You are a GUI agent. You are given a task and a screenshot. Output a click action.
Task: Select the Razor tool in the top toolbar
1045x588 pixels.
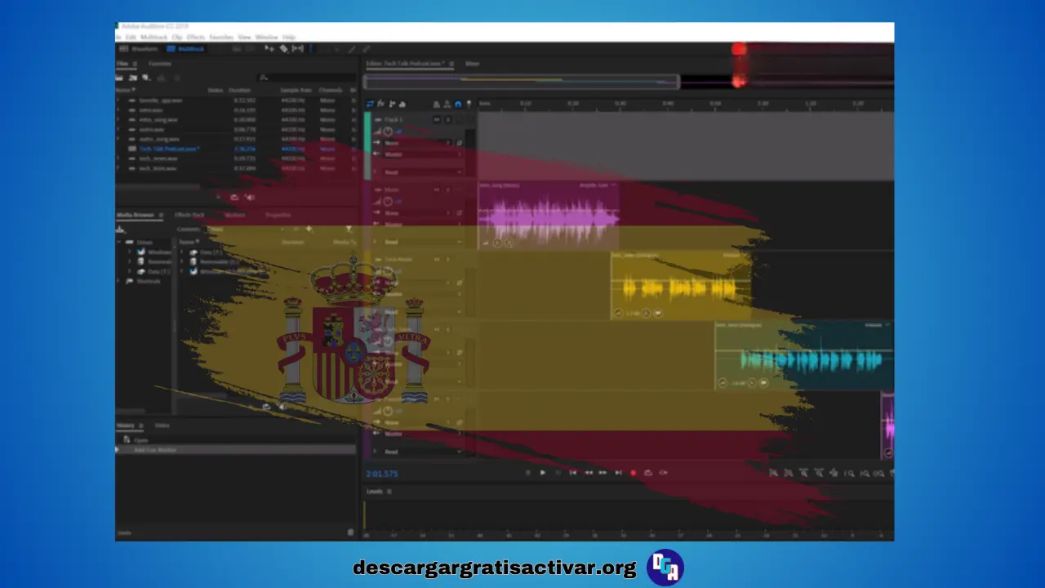(283, 49)
